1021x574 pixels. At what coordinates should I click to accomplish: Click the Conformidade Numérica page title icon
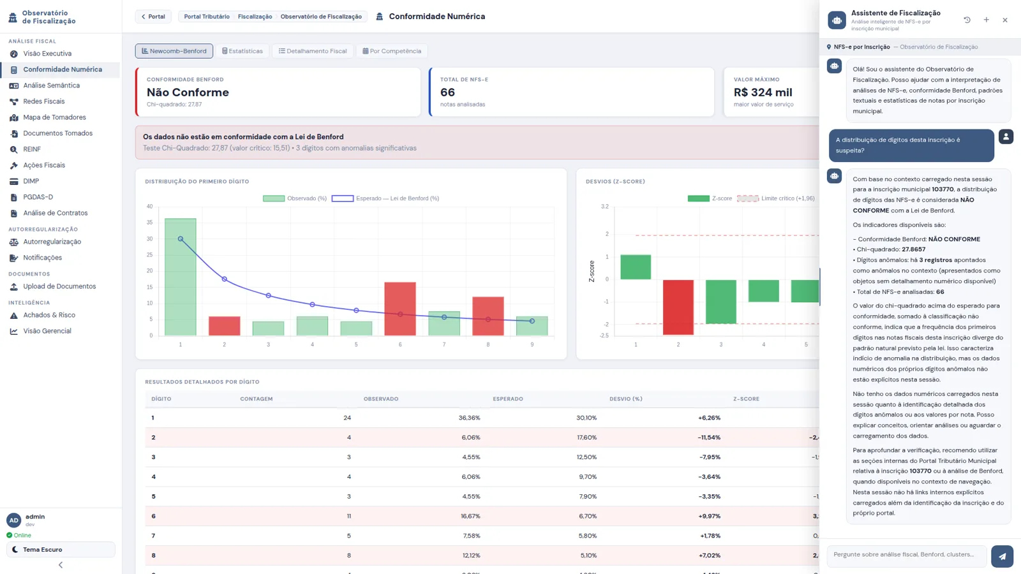coord(380,17)
